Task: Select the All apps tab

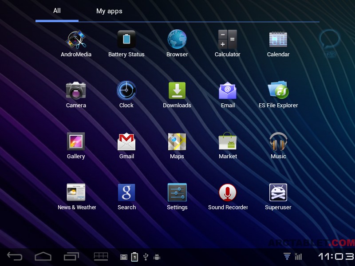Action: (x=57, y=11)
